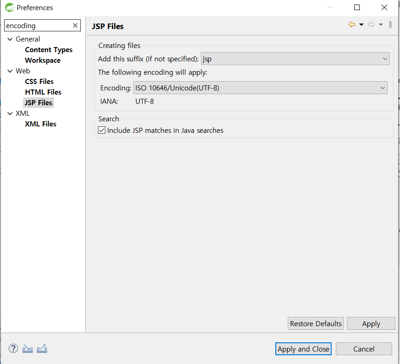Go back to previous preference page
400x364 pixels.
352,24
